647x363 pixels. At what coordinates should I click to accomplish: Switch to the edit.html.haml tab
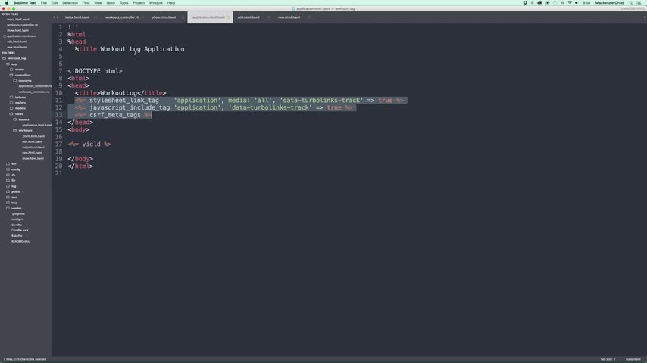pyautogui.click(x=248, y=17)
